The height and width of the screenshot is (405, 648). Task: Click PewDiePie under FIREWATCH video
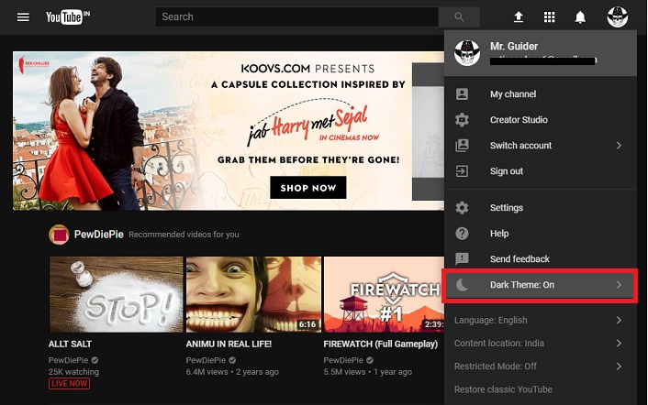pyautogui.click(x=343, y=360)
